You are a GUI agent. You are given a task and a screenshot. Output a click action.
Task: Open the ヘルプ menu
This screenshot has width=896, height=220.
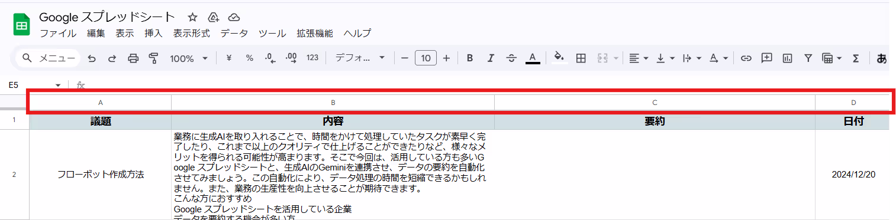(357, 34)
